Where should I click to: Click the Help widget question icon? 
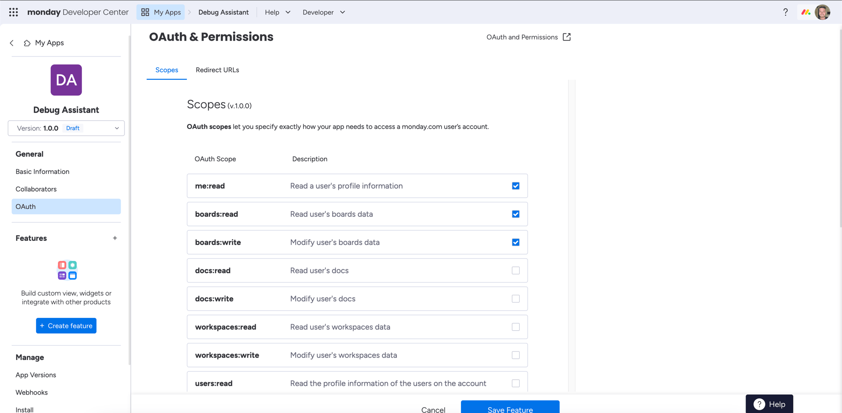(x=759, y=404)
